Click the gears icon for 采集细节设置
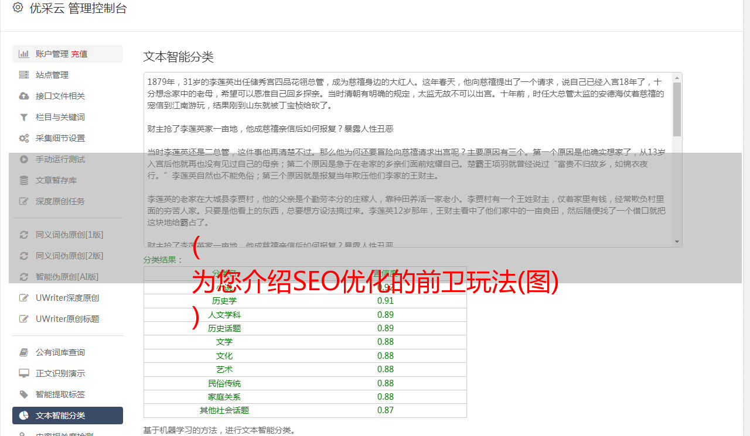 click(23, 138)
